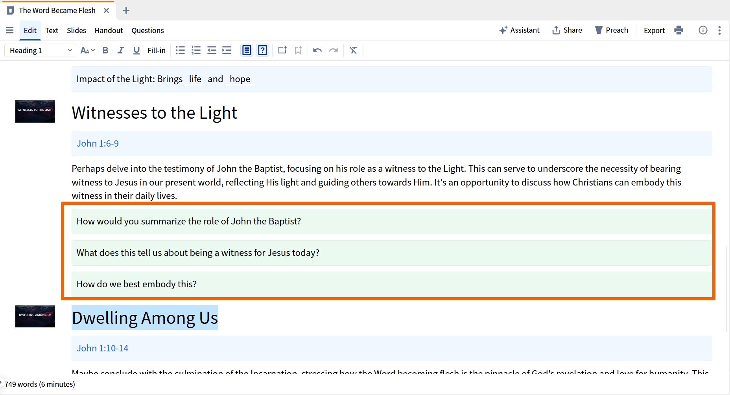Toggle the block quote highlight button
This screenshot has width=730, height=395.
tap(247, 50)
